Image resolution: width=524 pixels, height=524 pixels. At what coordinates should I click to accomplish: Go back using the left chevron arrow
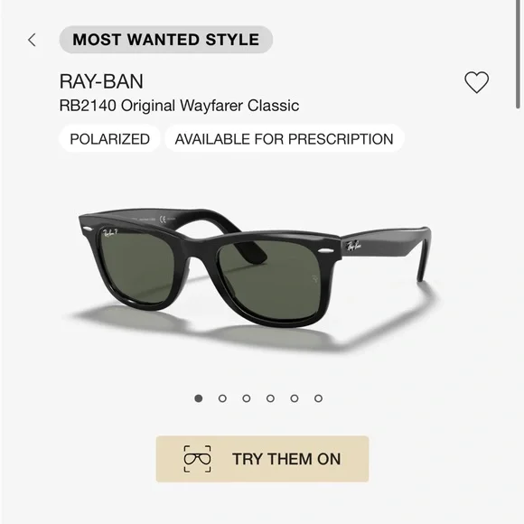click(32, 40)
